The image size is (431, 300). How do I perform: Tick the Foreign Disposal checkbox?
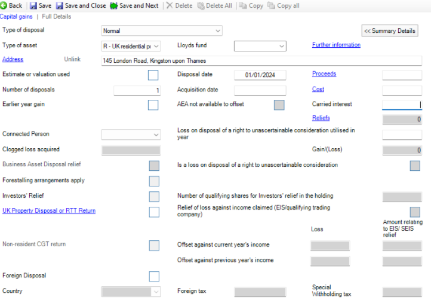pos(154,276)
